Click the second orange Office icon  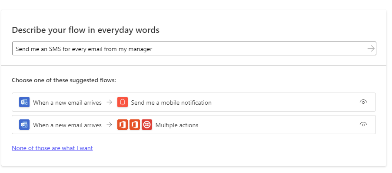(x=135, y=125)
